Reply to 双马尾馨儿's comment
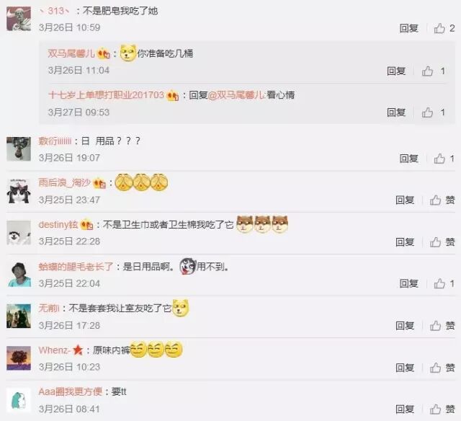 tap(396, 71)
